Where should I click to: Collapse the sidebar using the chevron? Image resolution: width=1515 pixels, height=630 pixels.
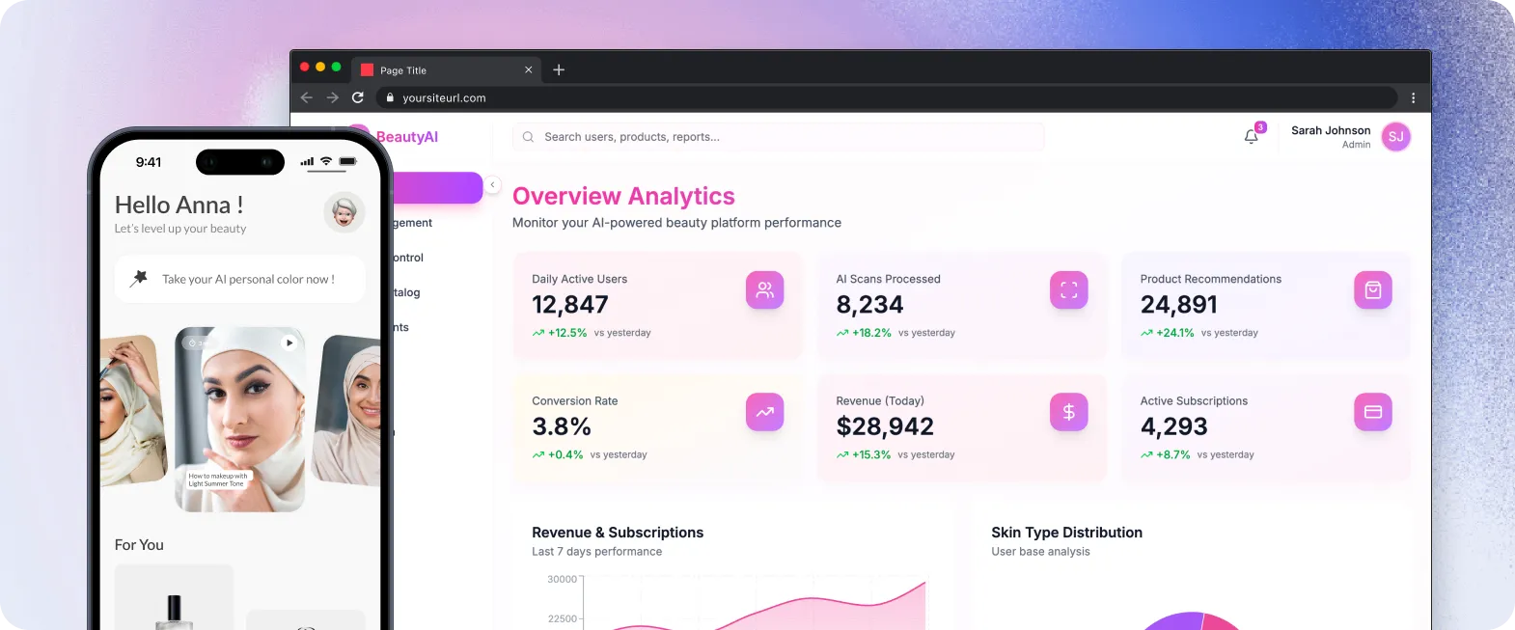(x=492, y=184)
